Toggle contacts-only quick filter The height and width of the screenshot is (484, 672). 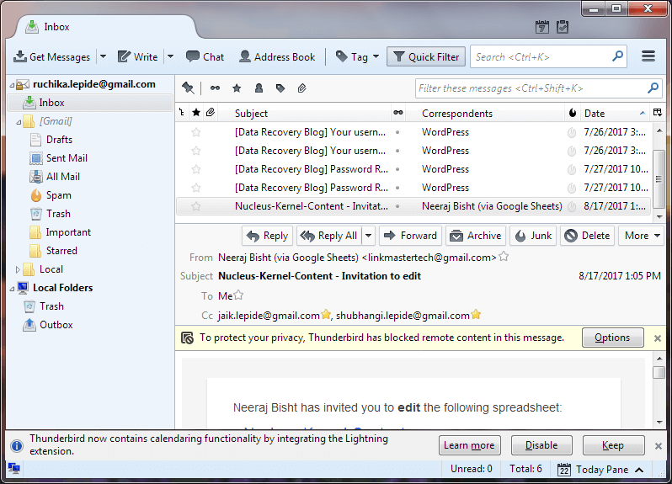click(x=259, y=88)
